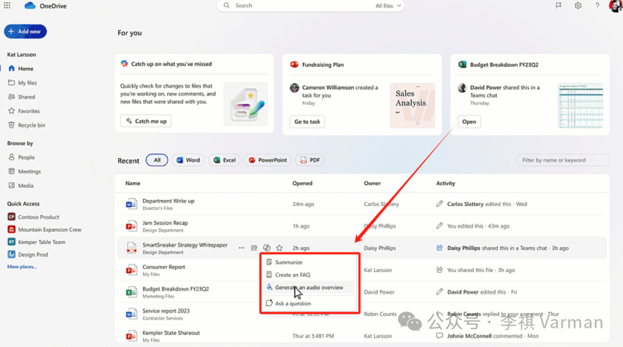The height and width of the screenshot is (347, 623).
Task: Open Mountain Expansion Crew quick access
Action: pyautogui.click(x=44, y=229)
